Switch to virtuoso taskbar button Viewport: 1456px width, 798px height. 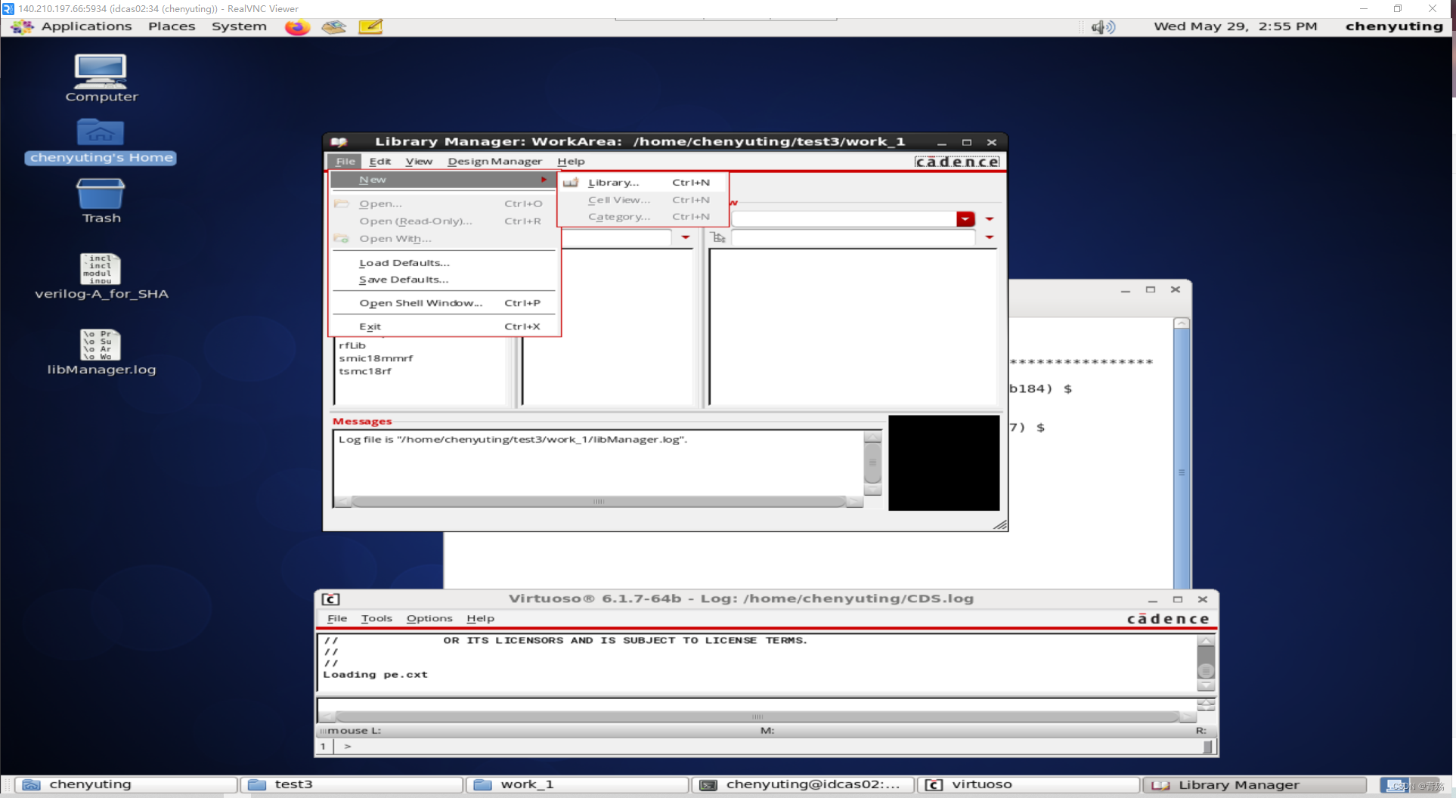coord(1028,785)
